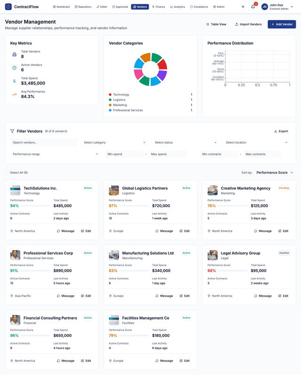Check the Select All (8) checkbox

(7, 173)
